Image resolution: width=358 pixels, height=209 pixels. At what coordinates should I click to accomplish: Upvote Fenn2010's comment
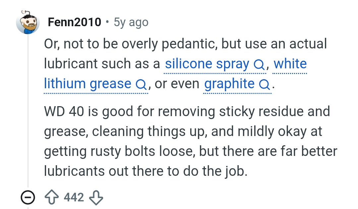tap(52, 197)
